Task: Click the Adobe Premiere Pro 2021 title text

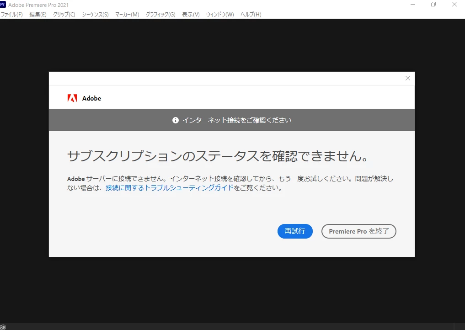Action: 38,5
